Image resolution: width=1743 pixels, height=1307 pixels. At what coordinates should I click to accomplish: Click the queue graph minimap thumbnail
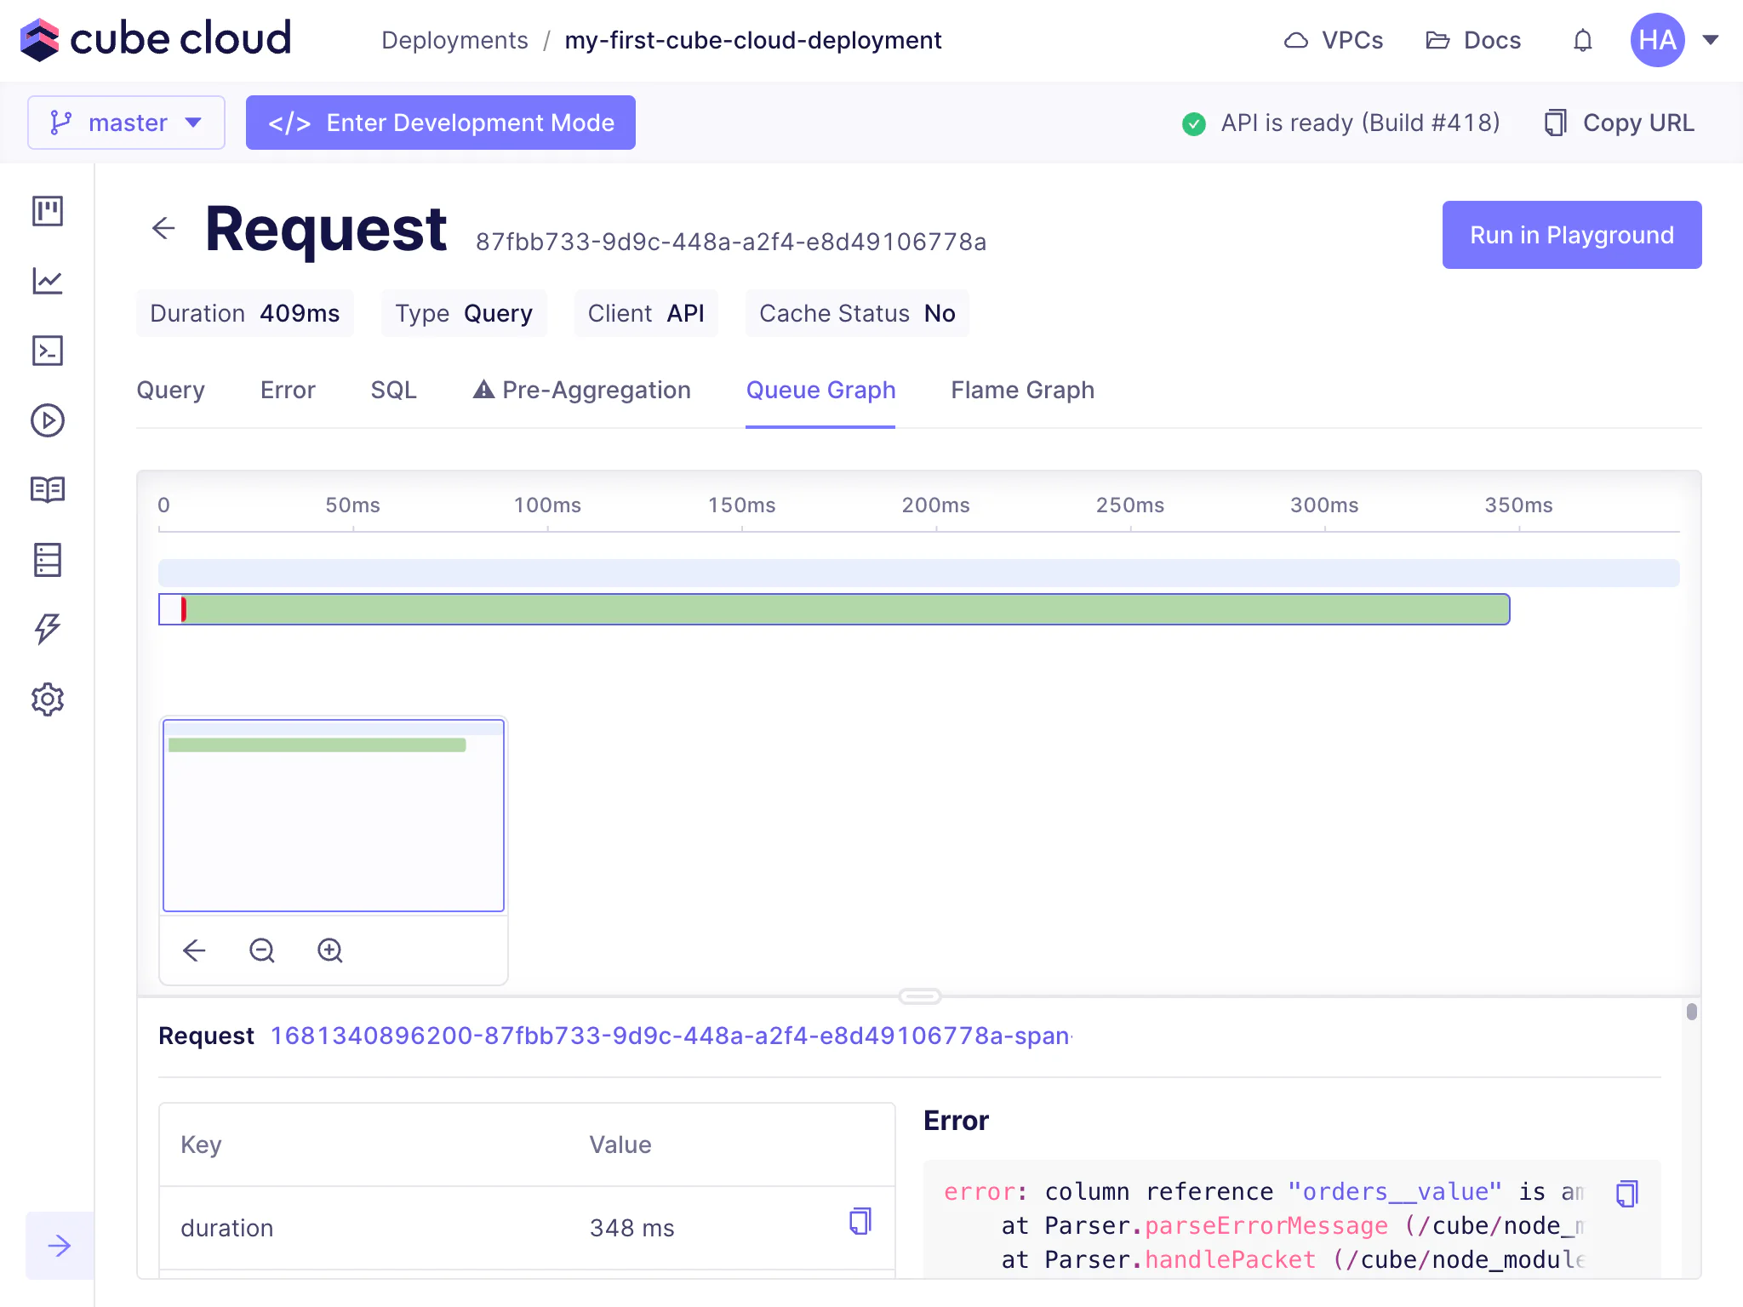click(x=334, y=815)
